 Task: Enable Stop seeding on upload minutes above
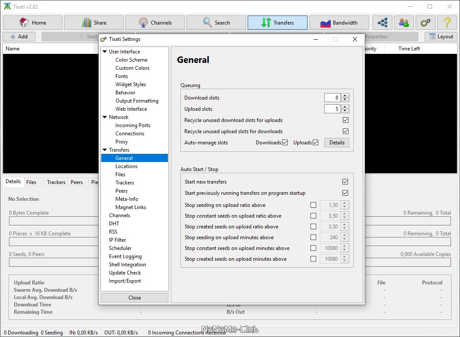pyautogui.click(x=313, y=237)
